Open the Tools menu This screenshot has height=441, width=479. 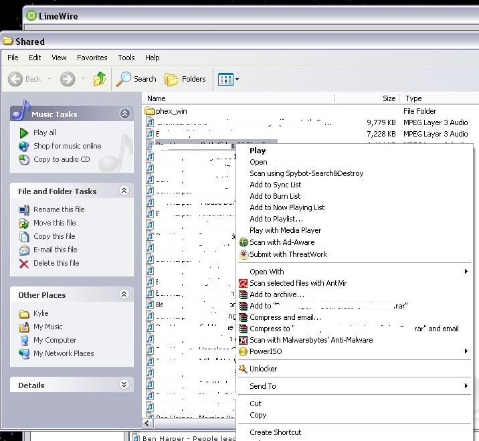point(126,58)
